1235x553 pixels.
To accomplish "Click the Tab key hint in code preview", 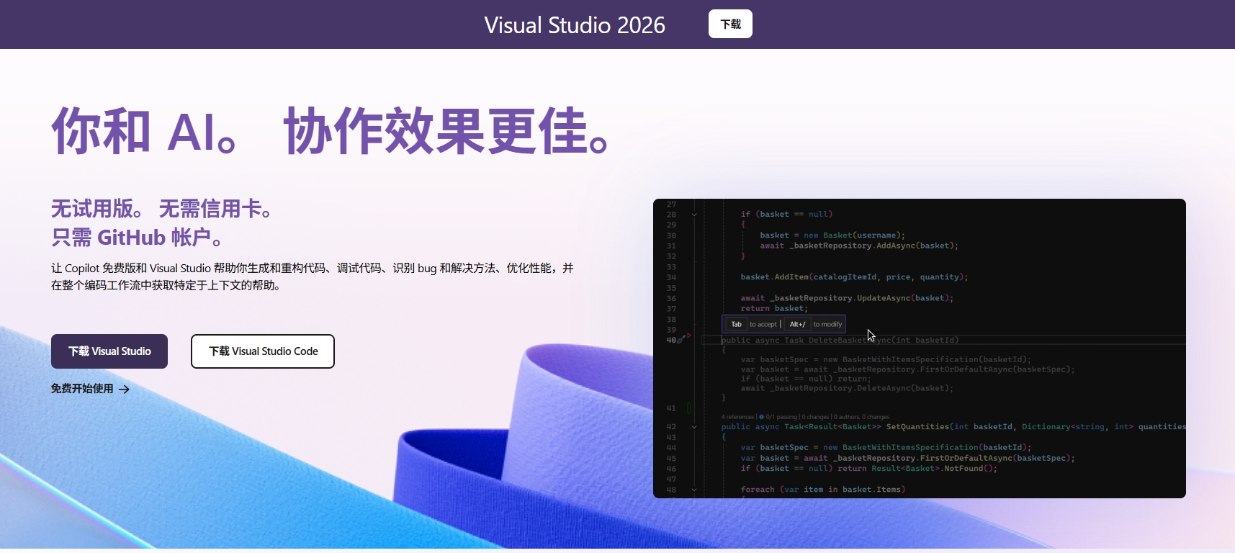I will coord(736,324).
